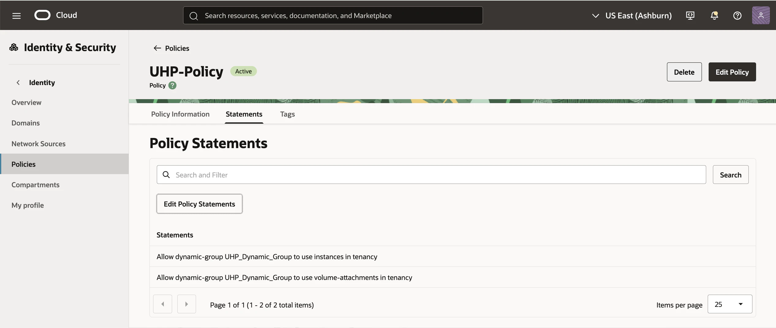776x328 pixels.
Task: Open the Items per page dropdown
Action: [x=730, y=304]
